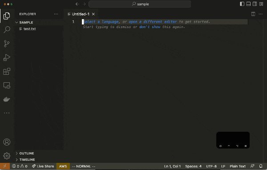Click the 'Select a language' link
This screenshot has height=170, width=267.
(x=101, y=22)
